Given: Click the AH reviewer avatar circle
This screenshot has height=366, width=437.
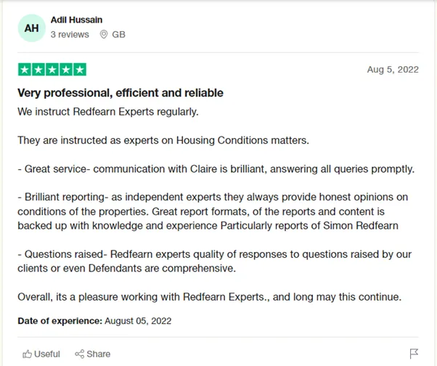Looking at the screenshot, I should [31, 28].
